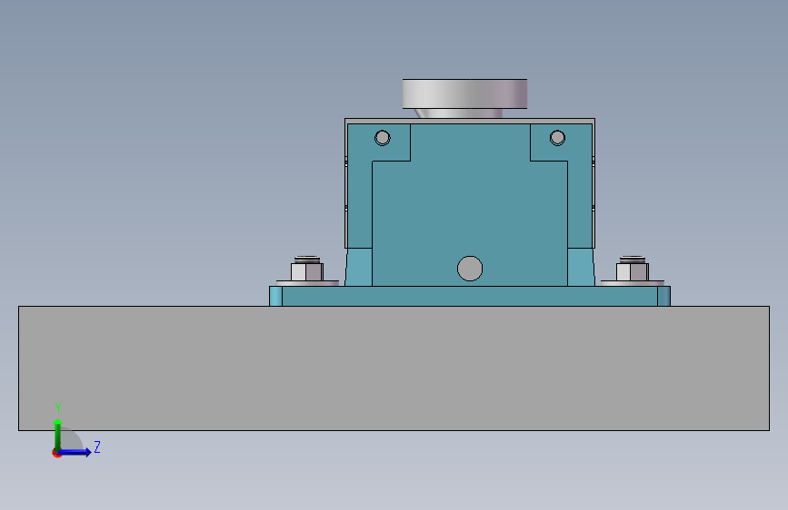Select the left hex nut
Screen dimensions: 788x510
pyautogui.click(x=307, y=272)
